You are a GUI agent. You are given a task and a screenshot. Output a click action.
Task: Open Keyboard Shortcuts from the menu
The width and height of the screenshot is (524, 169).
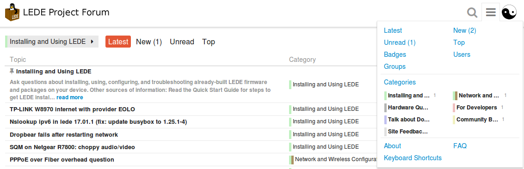click(x=413, y=157)
